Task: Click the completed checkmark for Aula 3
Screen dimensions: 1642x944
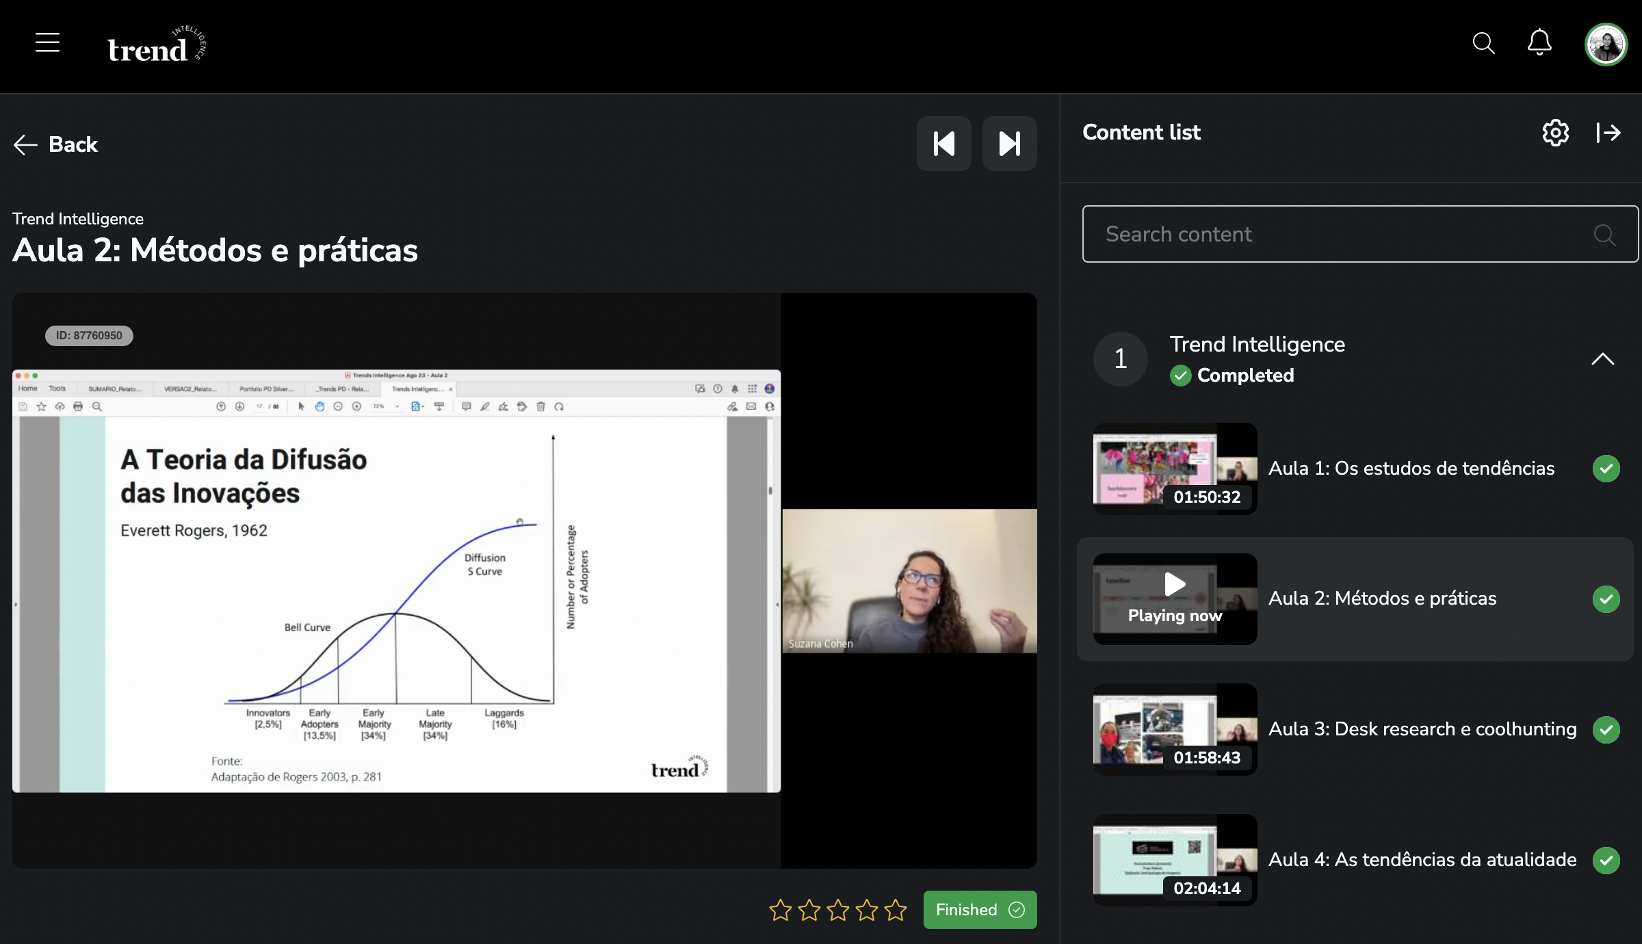Action: (x=1606, y=730)
